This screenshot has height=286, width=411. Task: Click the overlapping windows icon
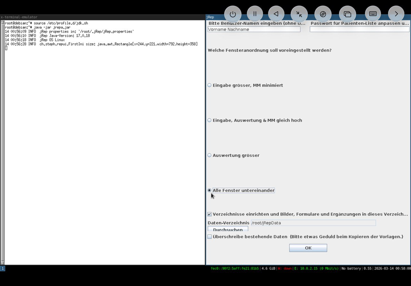click(347, 14)
